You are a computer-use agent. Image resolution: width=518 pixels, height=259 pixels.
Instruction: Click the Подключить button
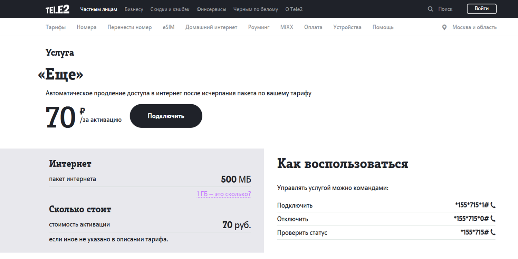pyautogui.click(x=166, y=116)
